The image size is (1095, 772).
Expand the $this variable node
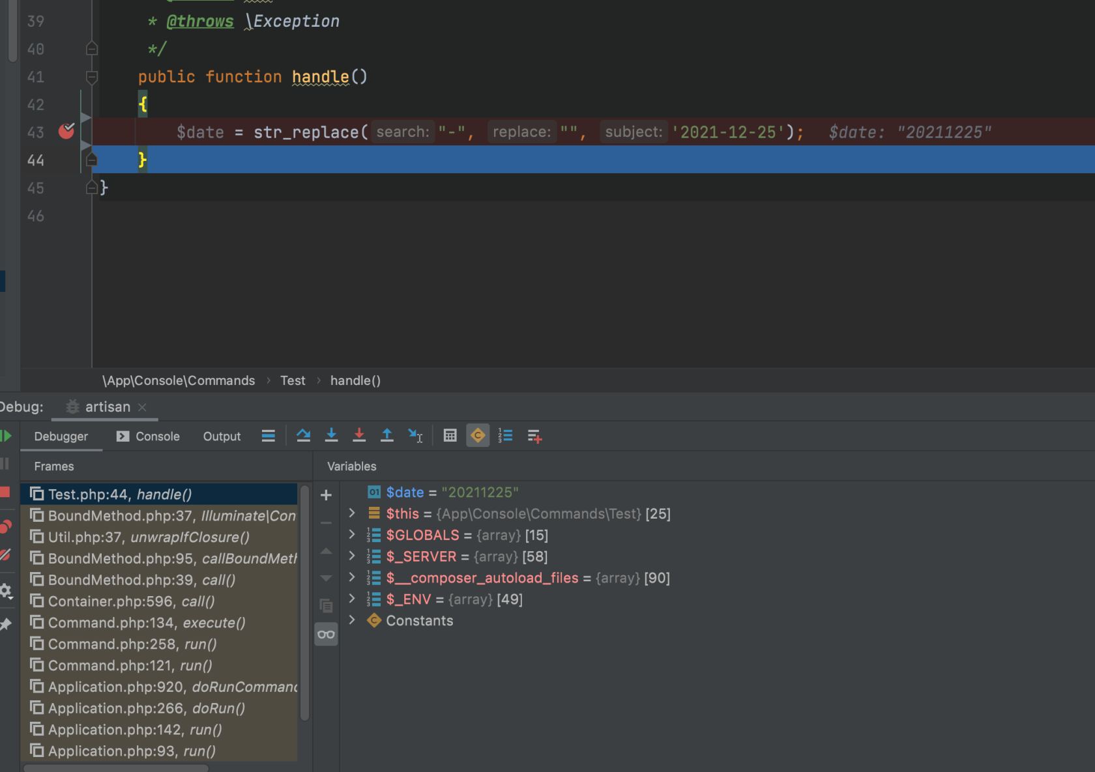[352, 513]
